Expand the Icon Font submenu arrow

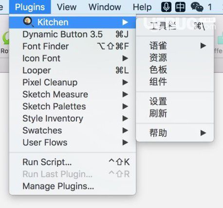pos(125,58)
